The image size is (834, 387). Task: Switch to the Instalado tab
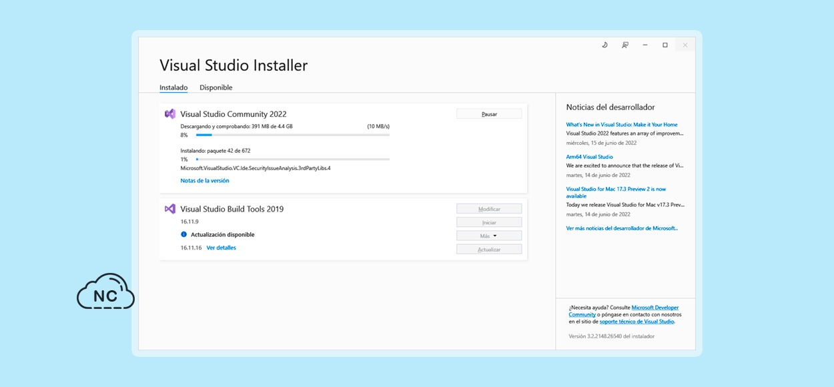point(173,87)
